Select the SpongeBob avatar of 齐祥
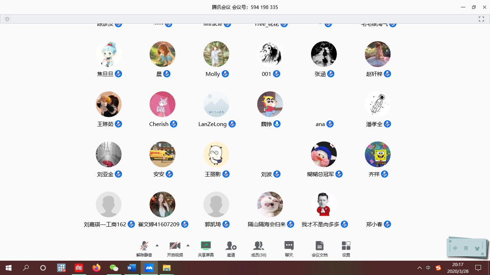This screenshot has height=275, width=490. pyautogui.click(x=377, y=154)
